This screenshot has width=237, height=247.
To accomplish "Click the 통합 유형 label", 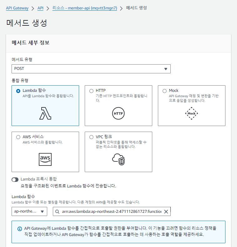I will [20, 81].
